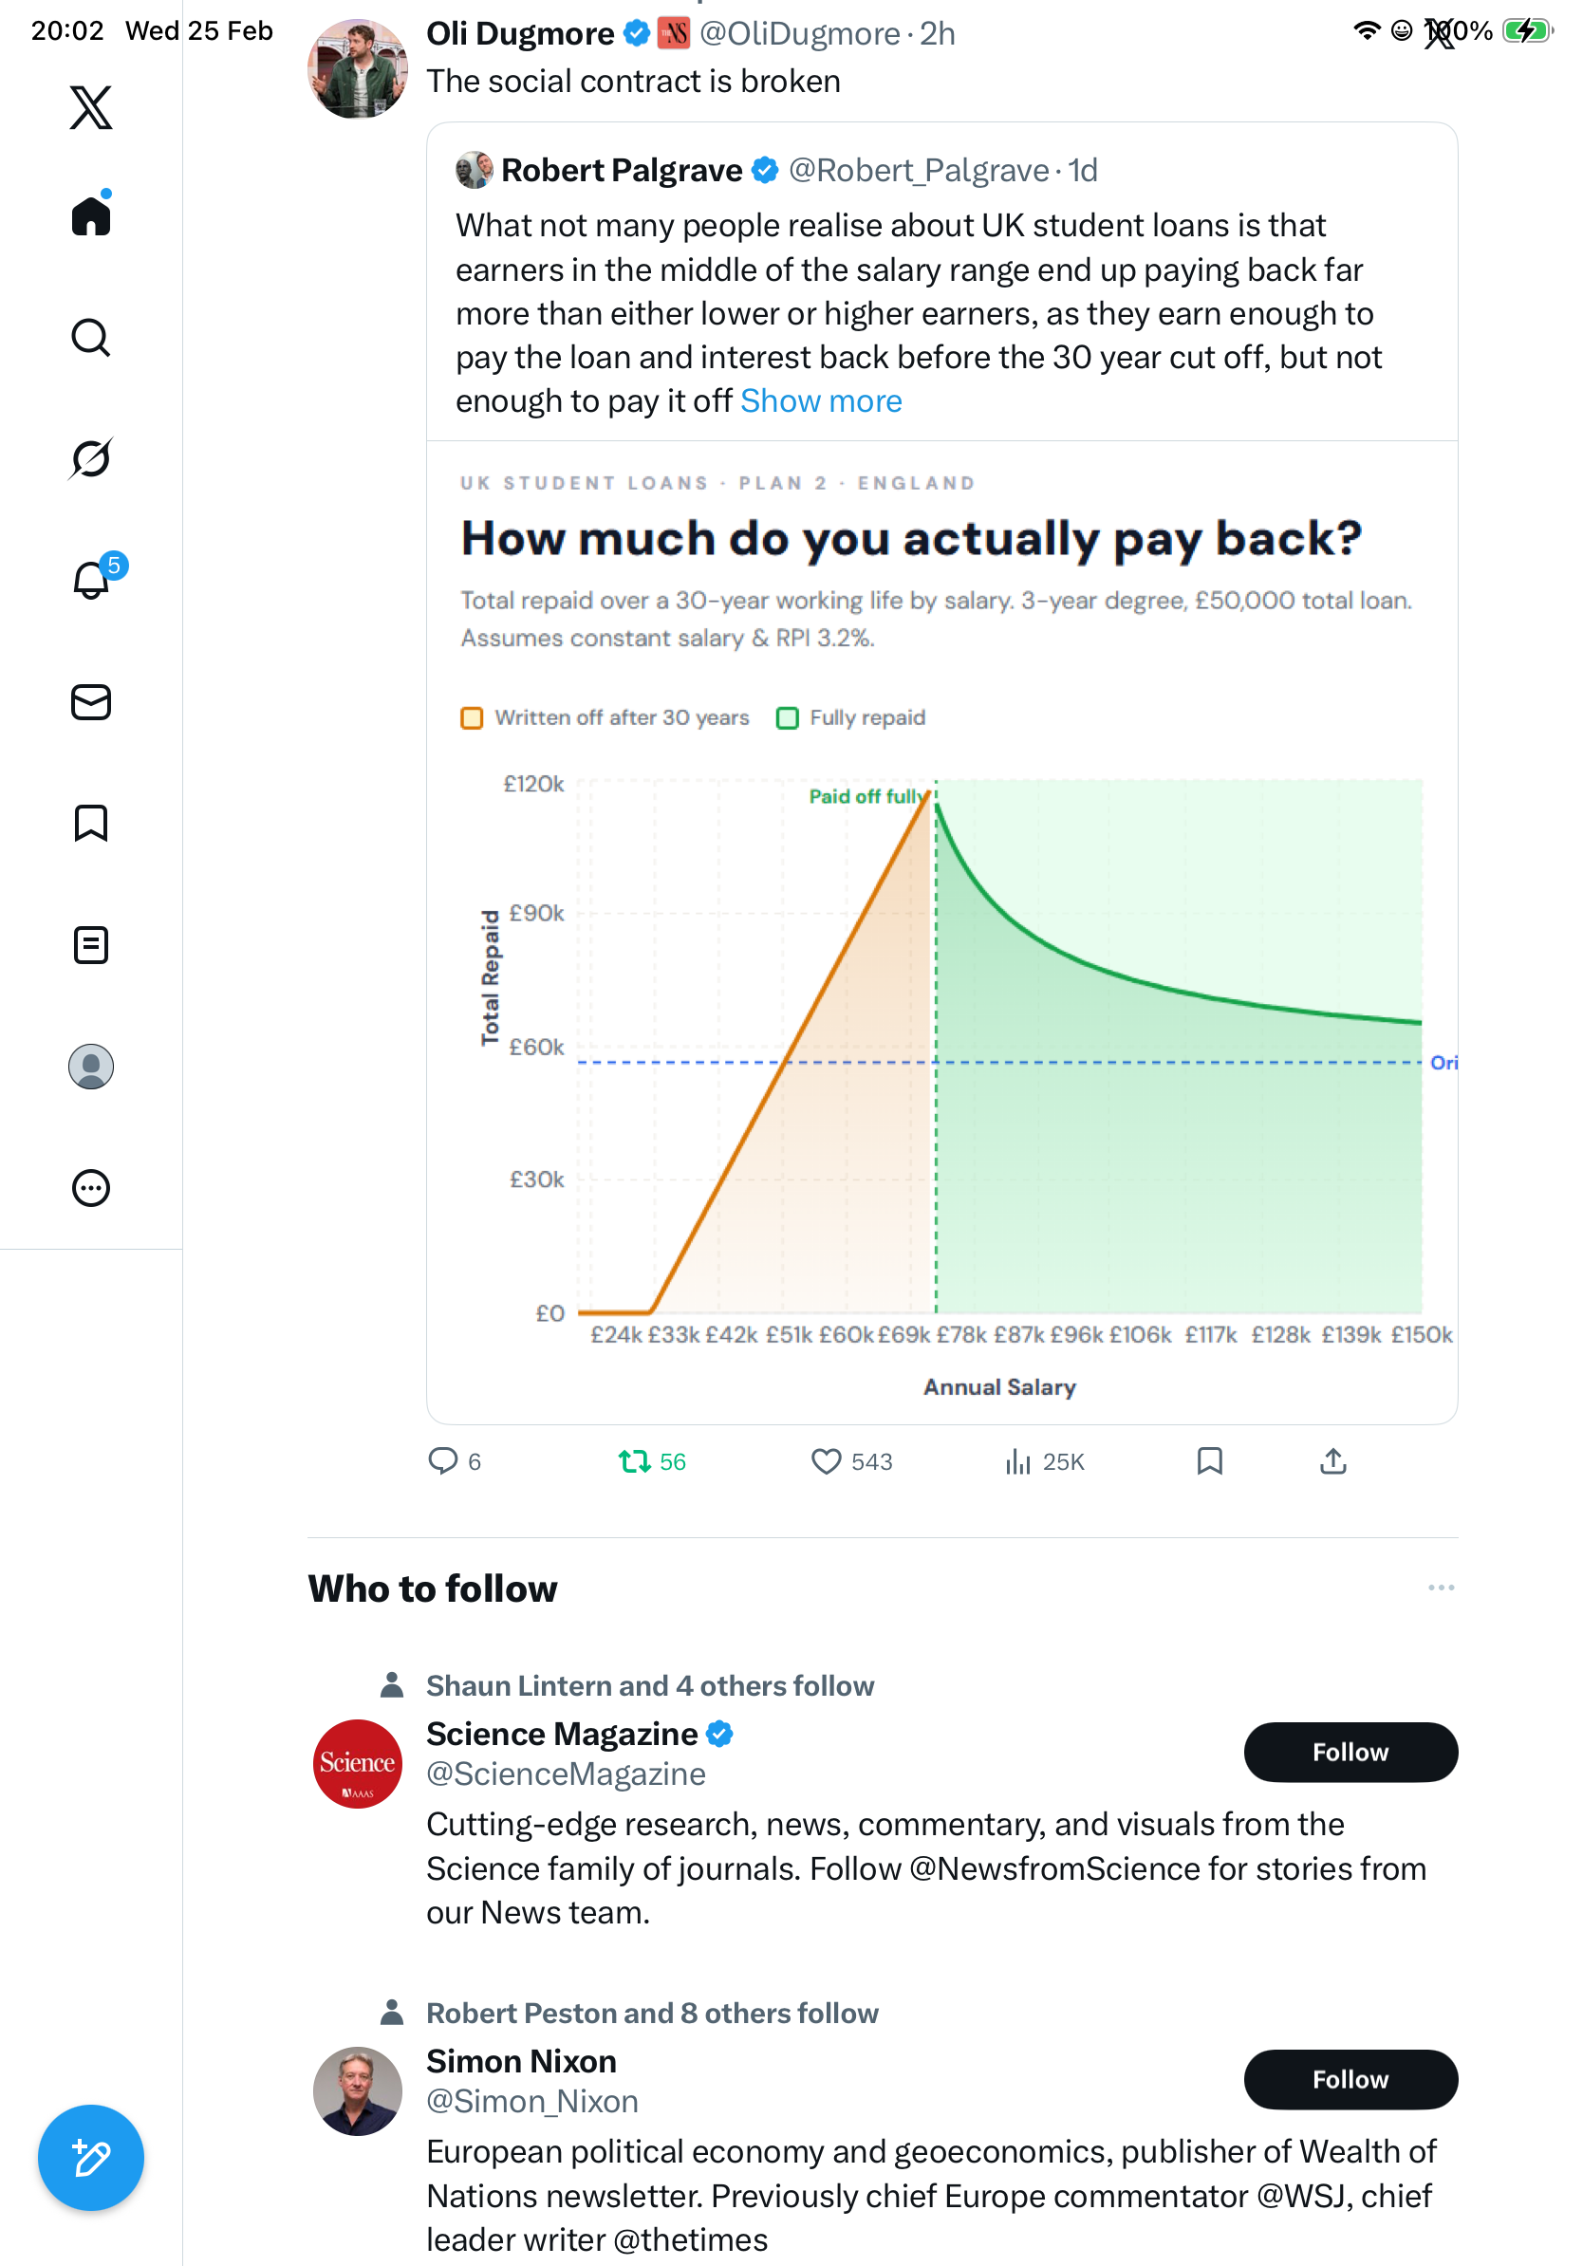Image resolution: width=1583 pixels, height=2266 pixels.
Task: Open the Who to follow options menu
Action: (1440, 1588)
